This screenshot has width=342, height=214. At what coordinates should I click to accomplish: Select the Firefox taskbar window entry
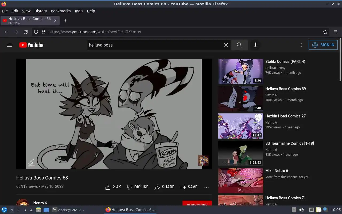pos(130,210)
